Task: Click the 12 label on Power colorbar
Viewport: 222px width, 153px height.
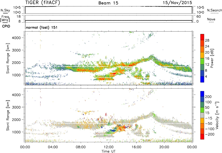Action: (x=207, y=65)
